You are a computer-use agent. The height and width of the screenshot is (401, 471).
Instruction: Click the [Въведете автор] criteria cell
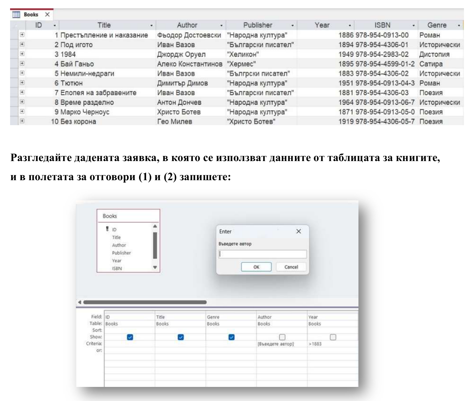pos(282,344)
